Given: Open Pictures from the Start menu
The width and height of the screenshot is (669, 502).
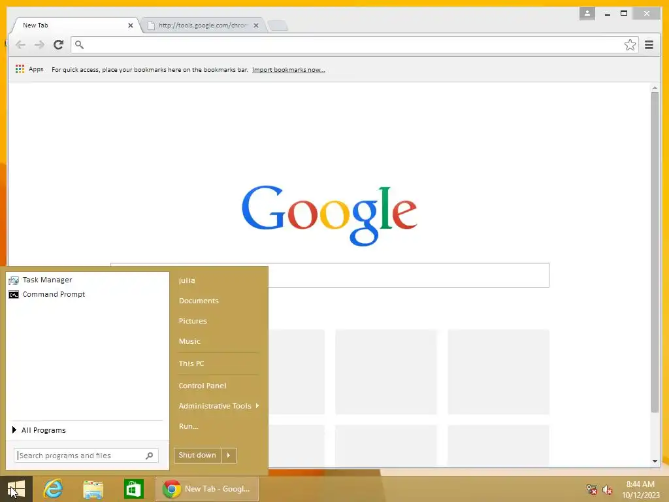Looking at the screenshot, I should [193, 321].
